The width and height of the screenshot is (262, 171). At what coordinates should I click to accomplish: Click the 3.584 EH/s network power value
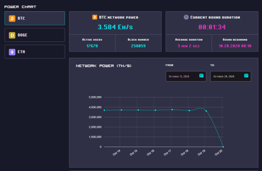[x=115, y=27]
